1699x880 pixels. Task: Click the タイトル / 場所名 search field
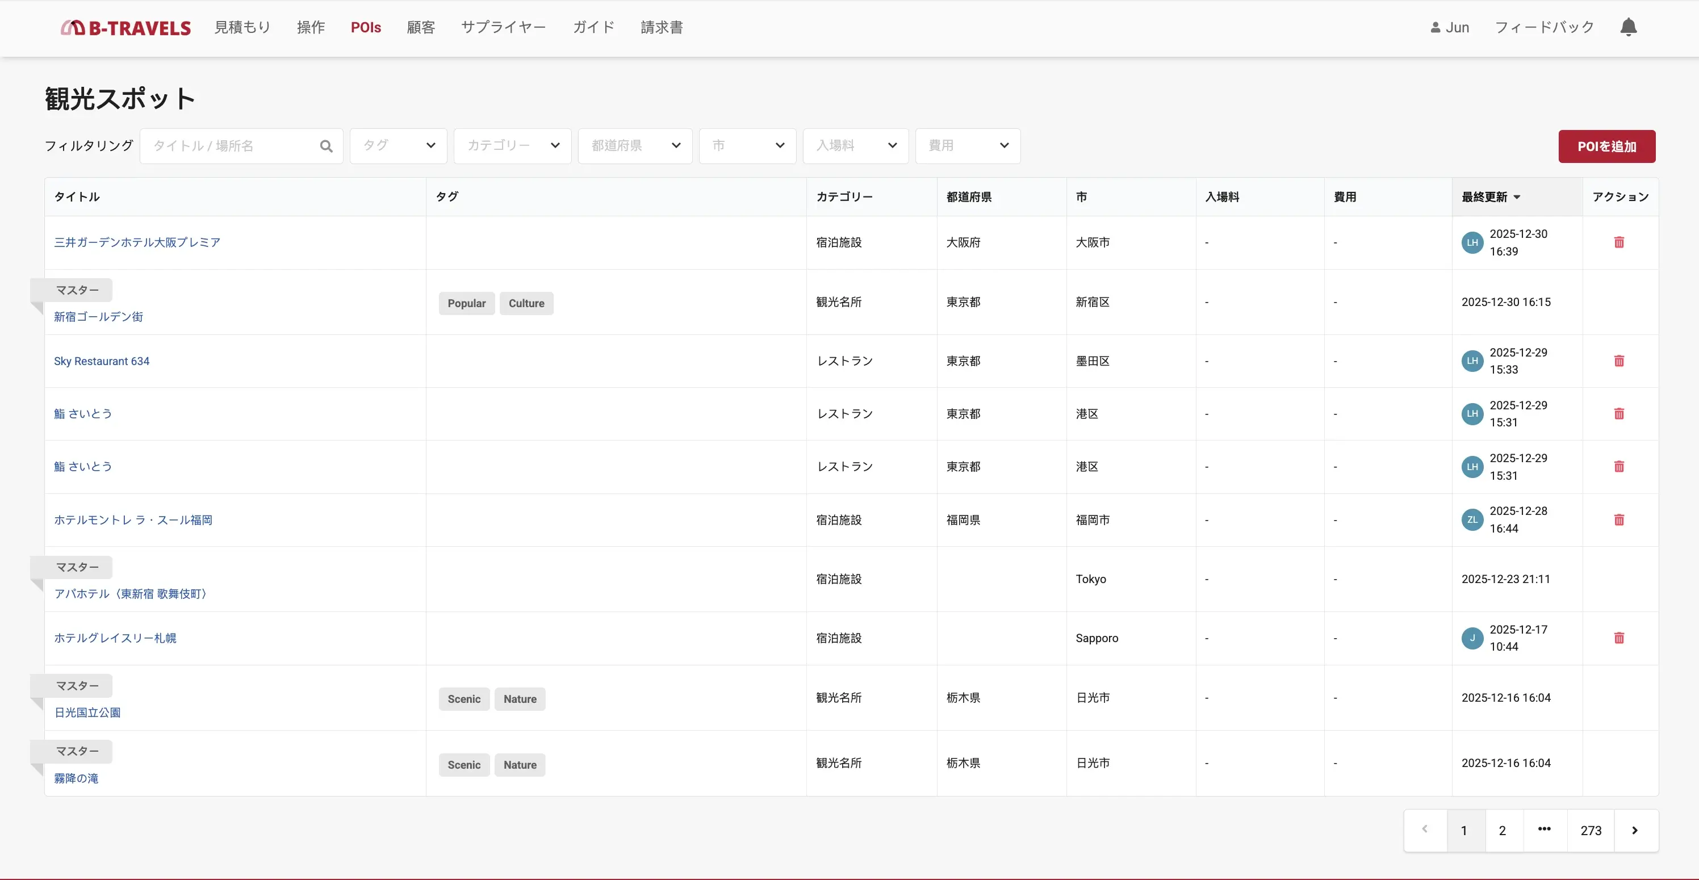(x=241, y=146)
